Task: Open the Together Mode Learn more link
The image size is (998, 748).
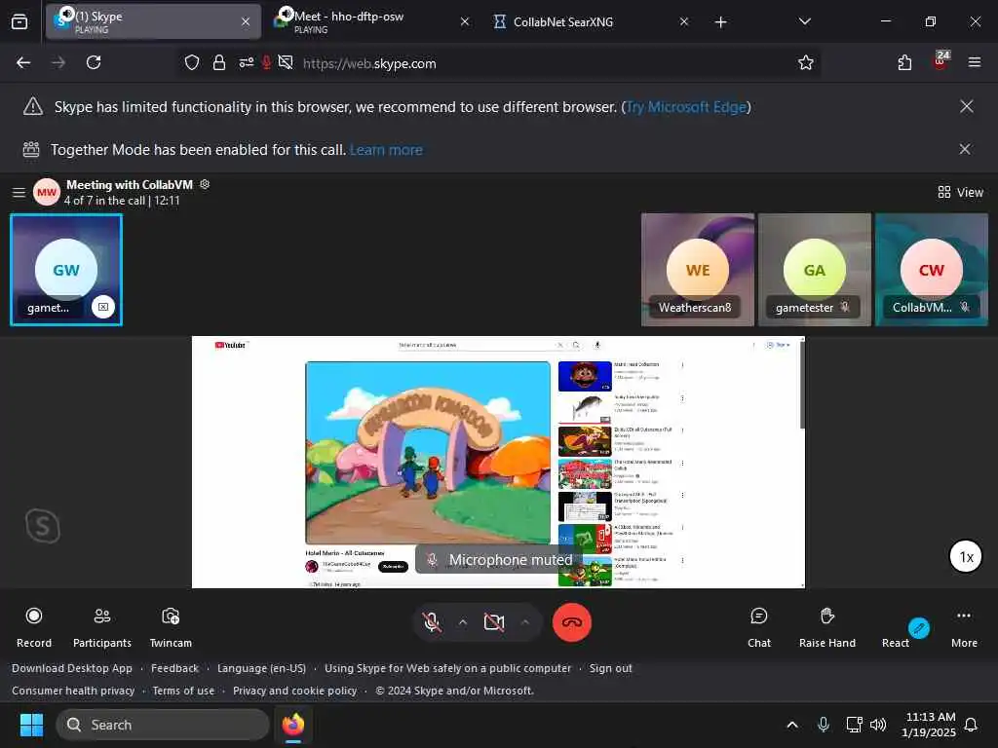Action: pyautogui.click(x=386, y=149)
